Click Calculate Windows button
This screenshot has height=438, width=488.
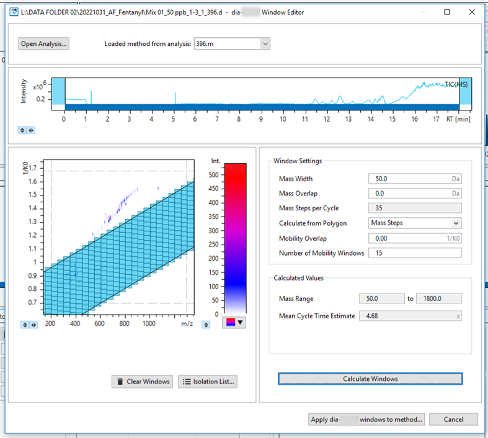(x=370, y=379)
